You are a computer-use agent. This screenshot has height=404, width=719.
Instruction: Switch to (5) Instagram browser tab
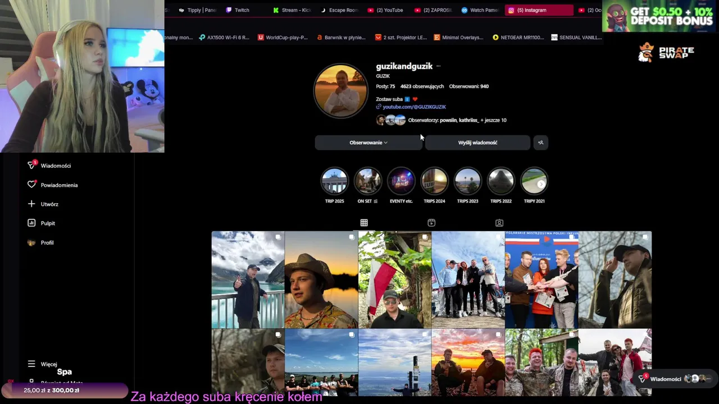539,10
